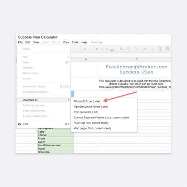Image resolution: width=187 pixels, height=187 pixels.
Task: Click the Food/Entertainment cell
Action: 55,145
